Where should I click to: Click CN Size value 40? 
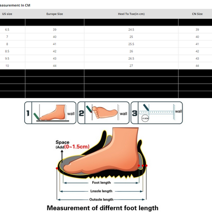(197, 37)
